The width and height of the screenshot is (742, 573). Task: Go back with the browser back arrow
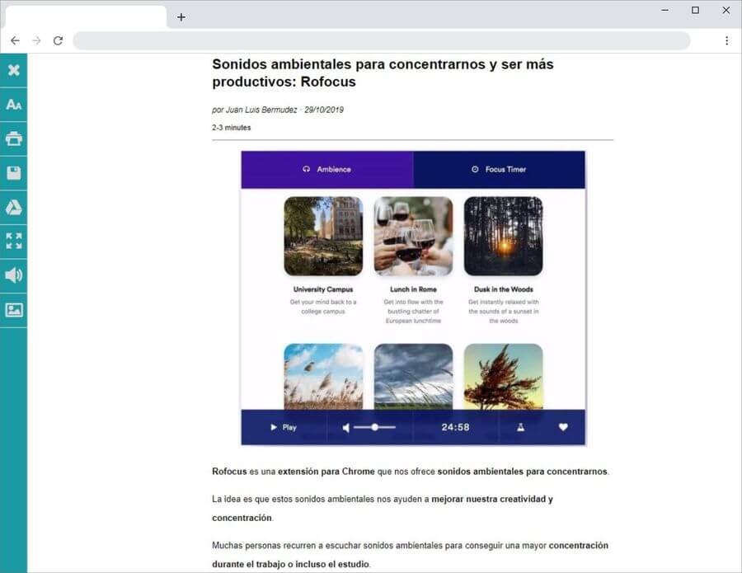pos(15,40)
